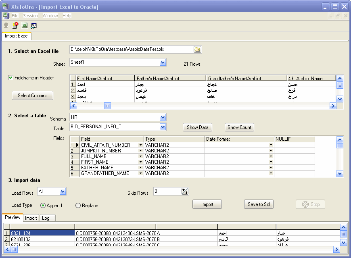Click the Excel file path input field

[132, 50]
